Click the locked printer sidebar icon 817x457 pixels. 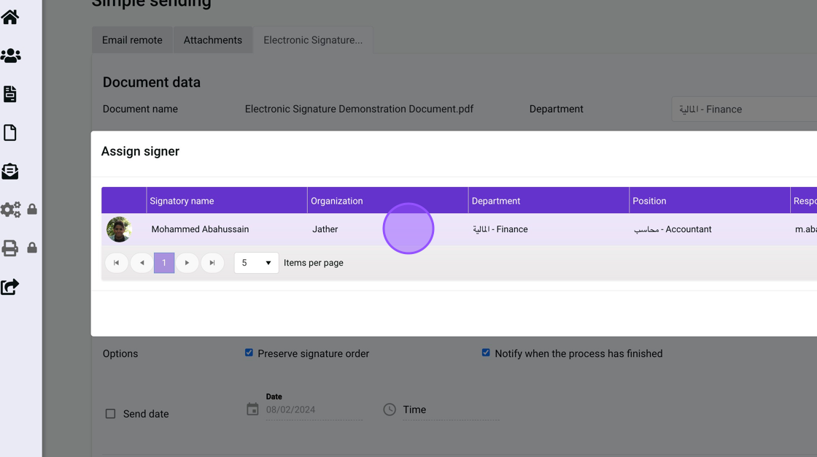click(x=10, y=248)
